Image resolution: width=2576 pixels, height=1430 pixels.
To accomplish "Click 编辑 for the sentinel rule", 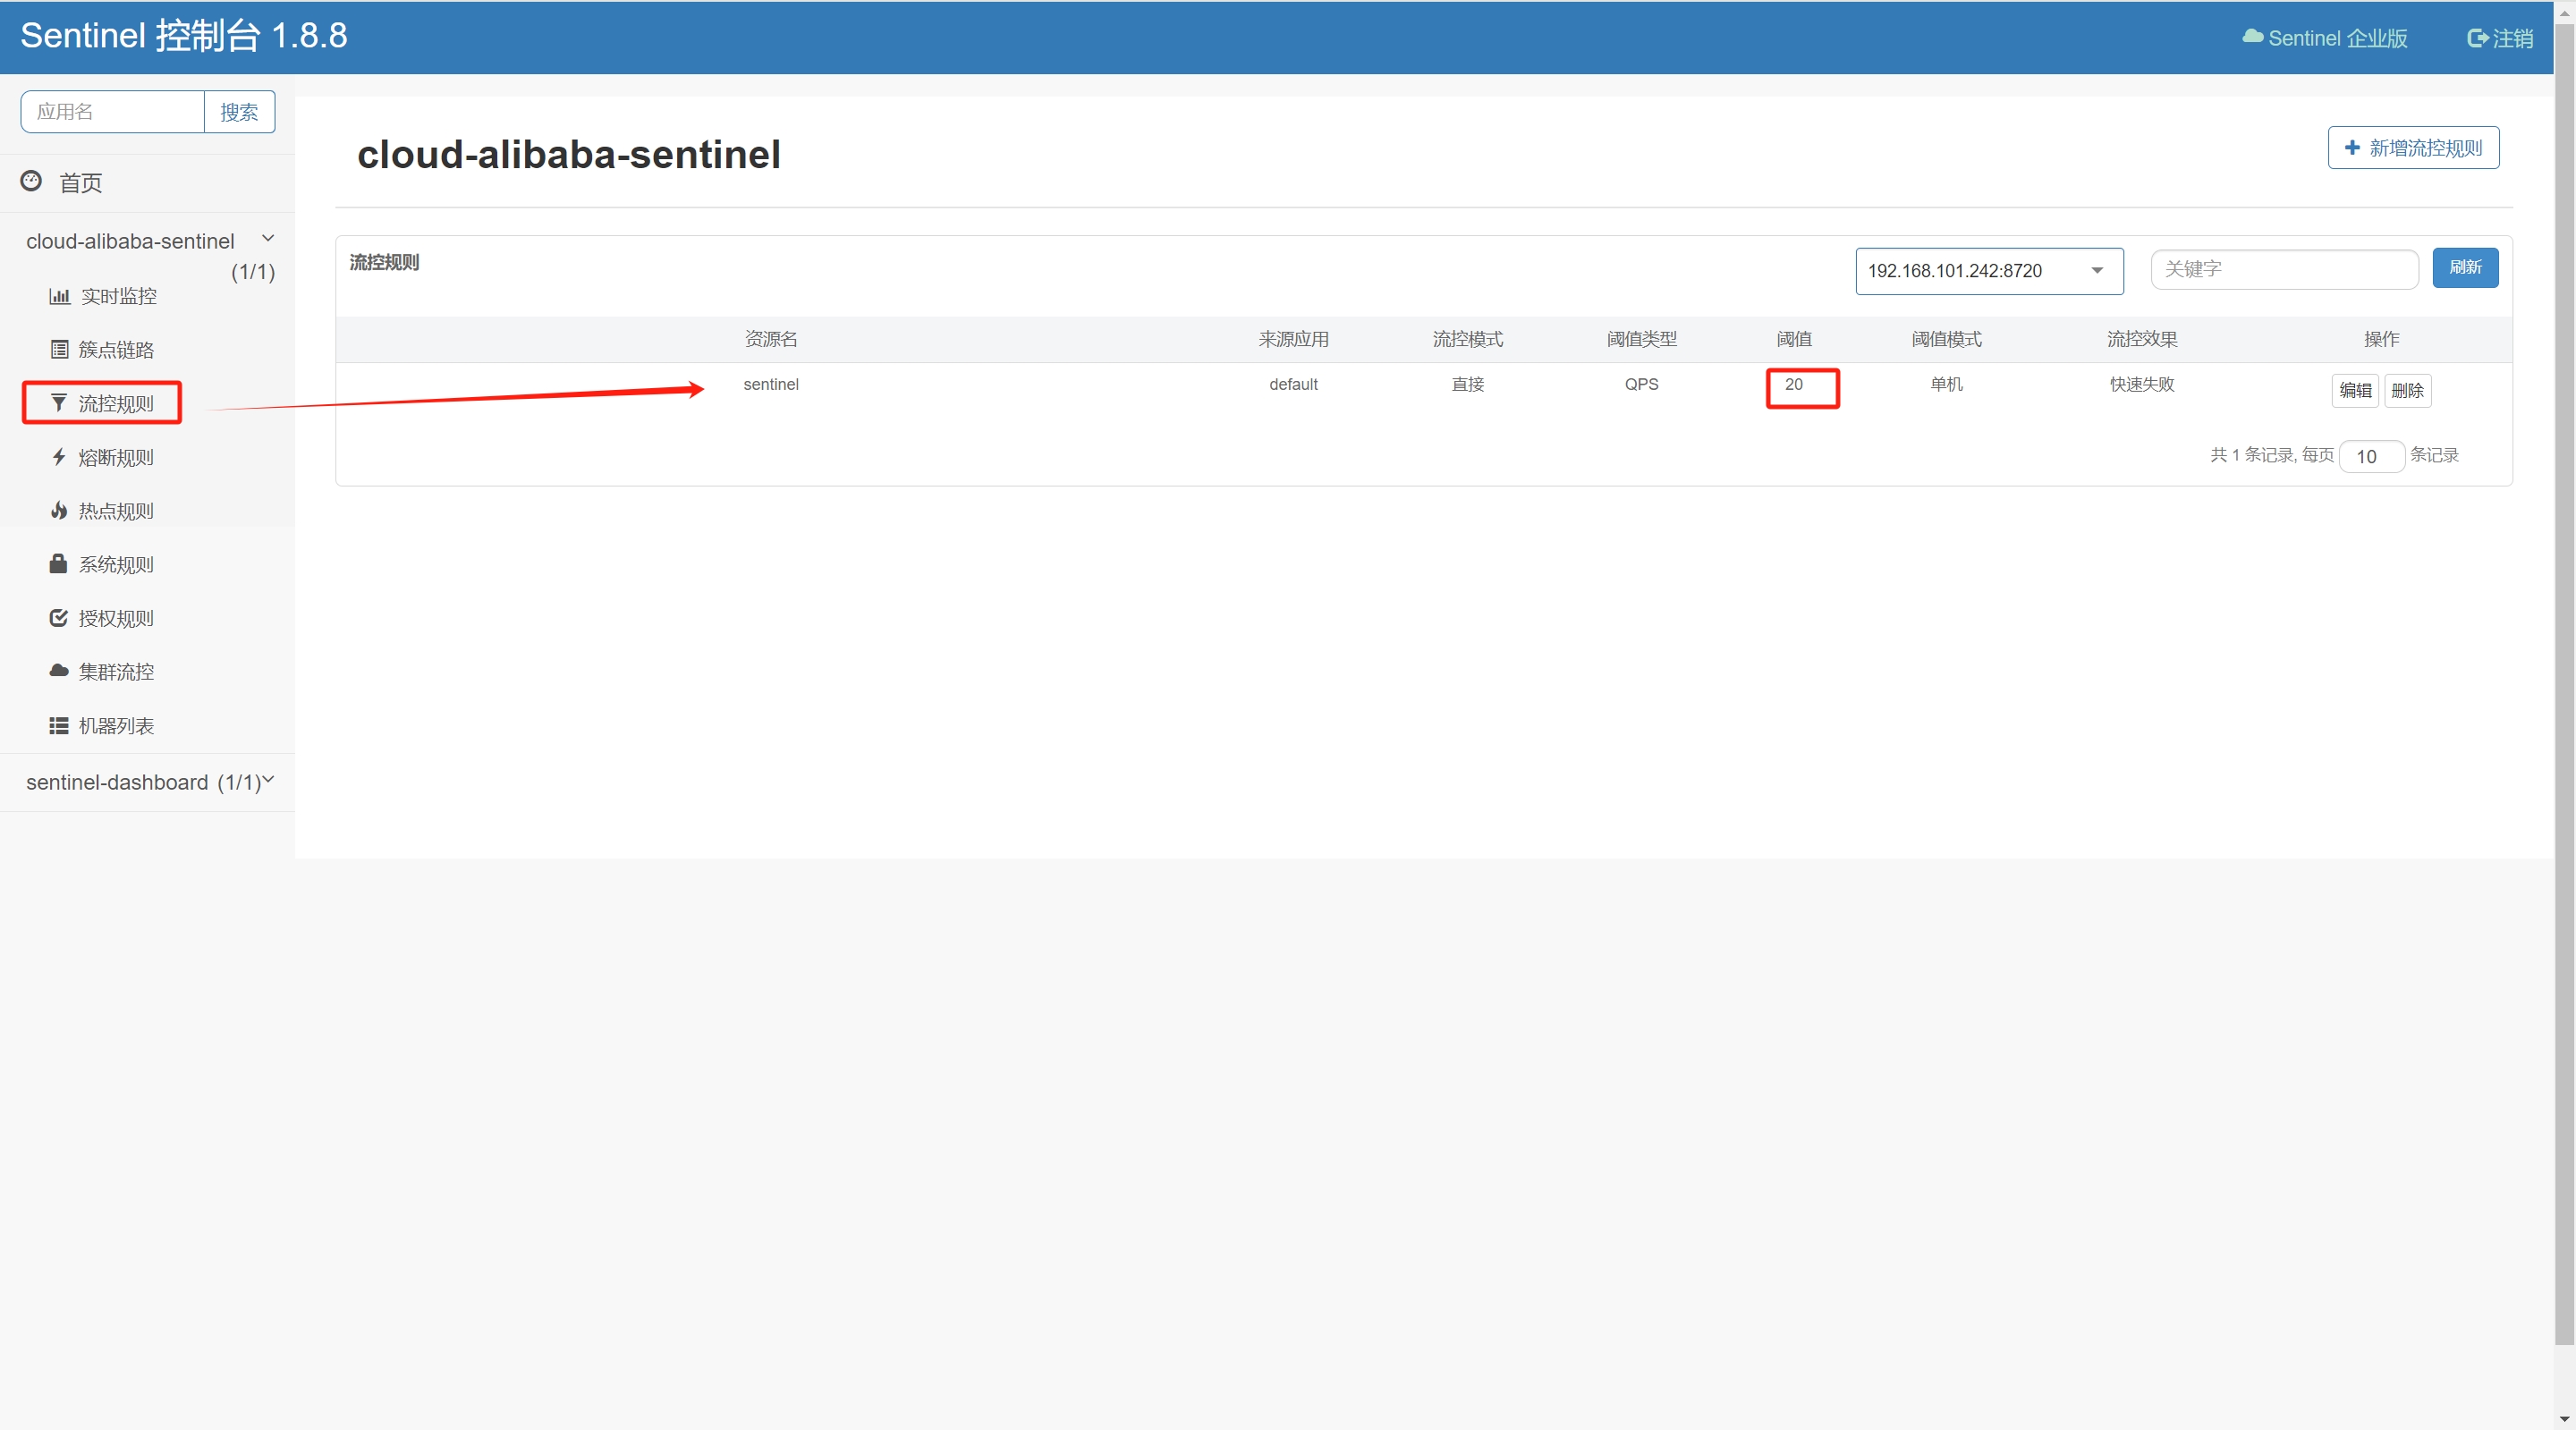I will coord(2354,390).
